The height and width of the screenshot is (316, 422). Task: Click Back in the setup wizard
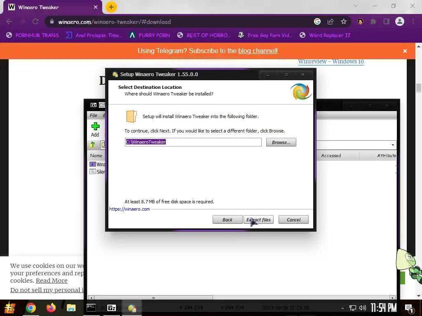point(227,220)
